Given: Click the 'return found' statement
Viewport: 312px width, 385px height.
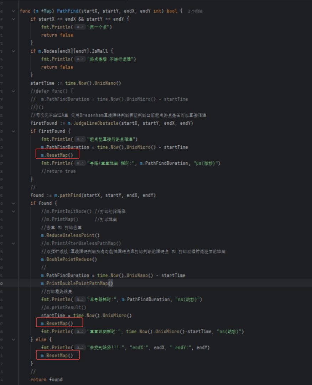Looking at the screenshot, I should click(x=46, y=380).
